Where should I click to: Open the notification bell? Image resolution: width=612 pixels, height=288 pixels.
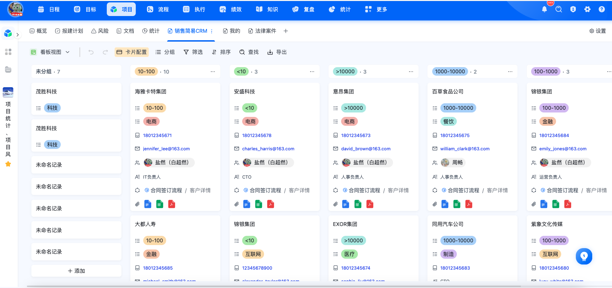click(544, 10)
